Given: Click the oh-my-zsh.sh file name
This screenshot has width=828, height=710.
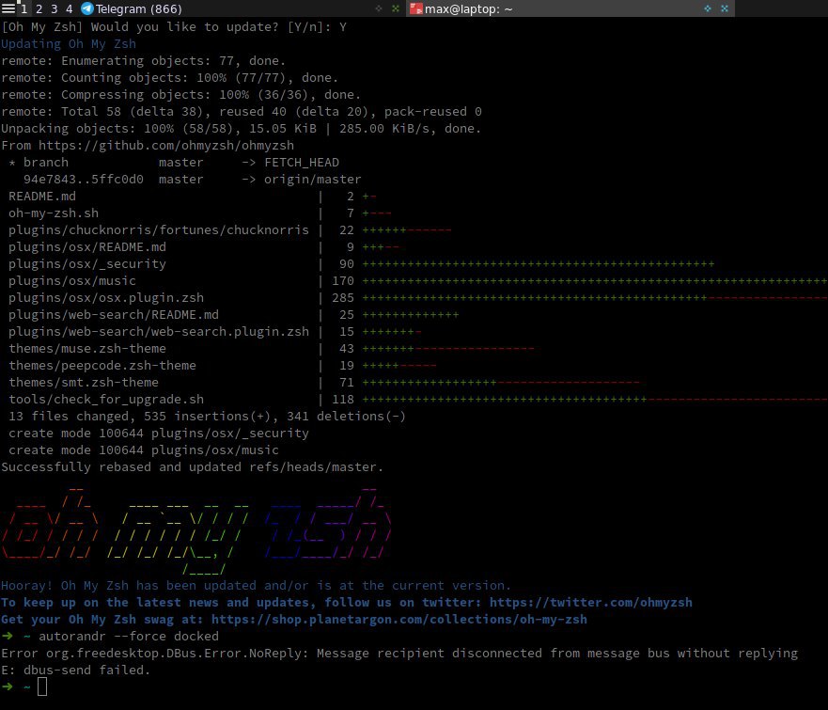Looking at the screenshot, I should (54, 213).
